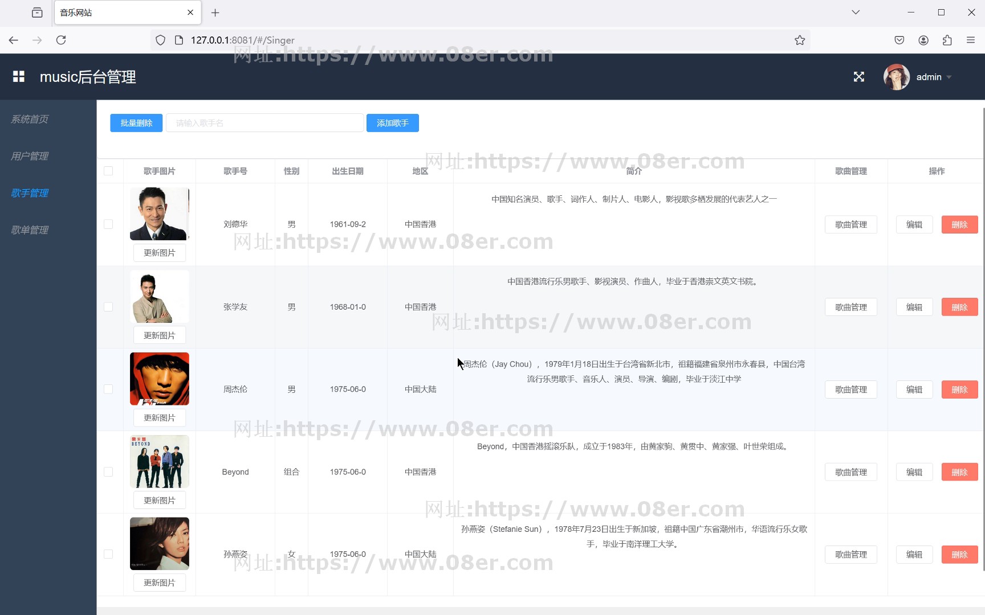Image resolution: width=985 pixels, height=615 pixels.
Task: Click red 删除 button for 刘德华
Action: pos(960,224)
